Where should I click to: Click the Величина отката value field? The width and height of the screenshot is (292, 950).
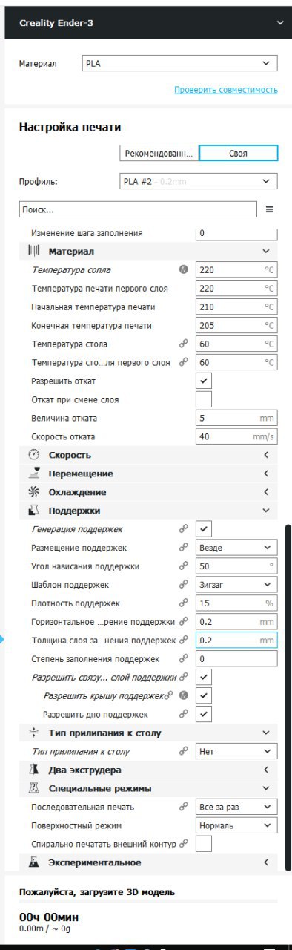click(x=236, y=418)
